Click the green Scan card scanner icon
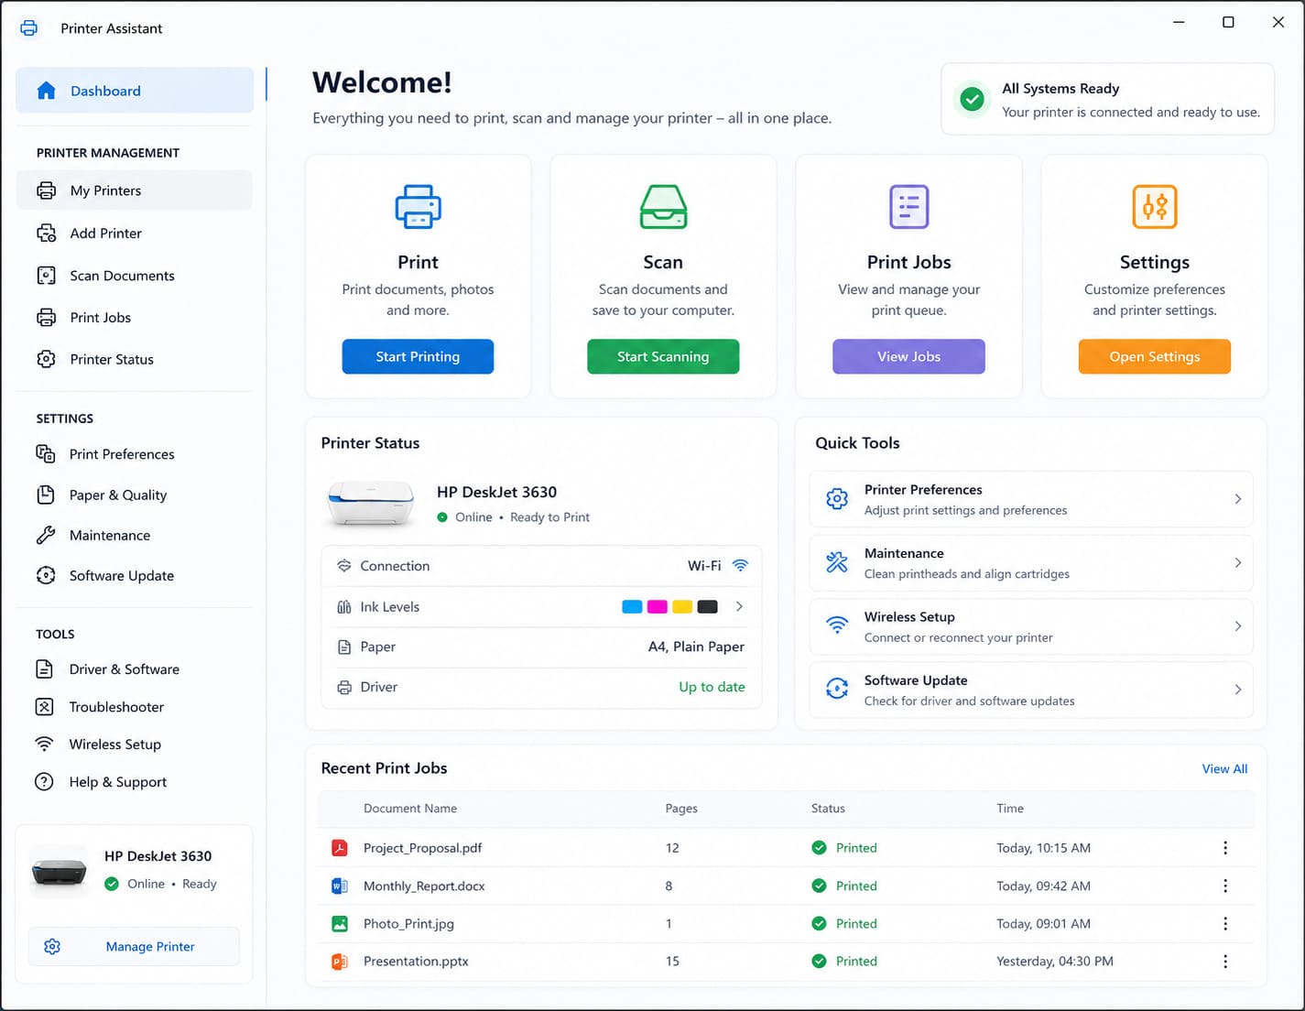The width and height of the screenshot is (1305, 1011). pos(663,206)
